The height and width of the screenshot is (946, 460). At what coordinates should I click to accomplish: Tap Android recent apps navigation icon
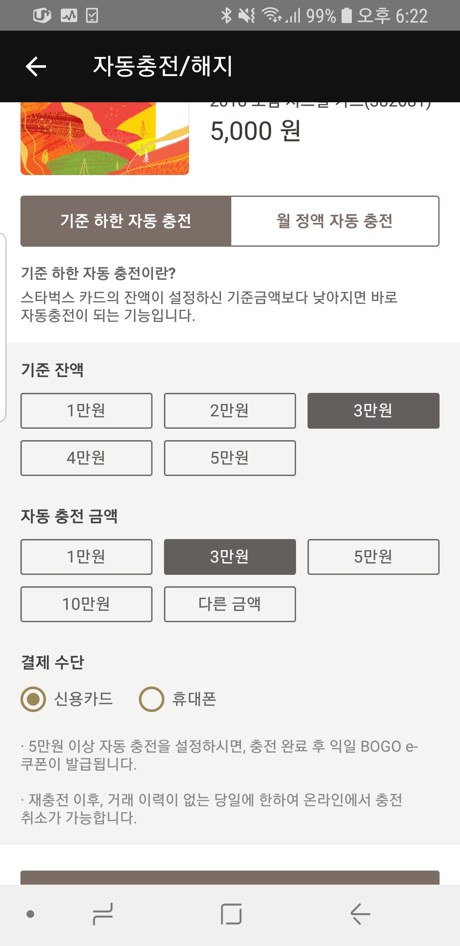point(103,914)
